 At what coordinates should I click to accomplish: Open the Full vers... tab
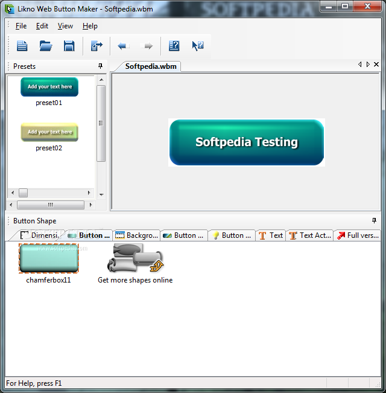(358, 235)
